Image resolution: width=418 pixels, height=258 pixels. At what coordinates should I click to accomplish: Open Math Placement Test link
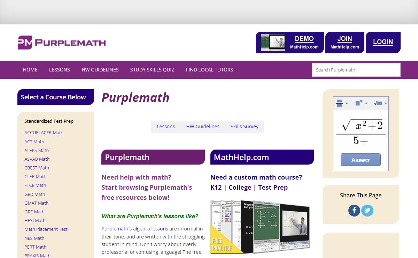[46, 229]
